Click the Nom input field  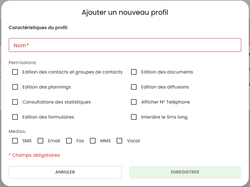click(125, 45)
